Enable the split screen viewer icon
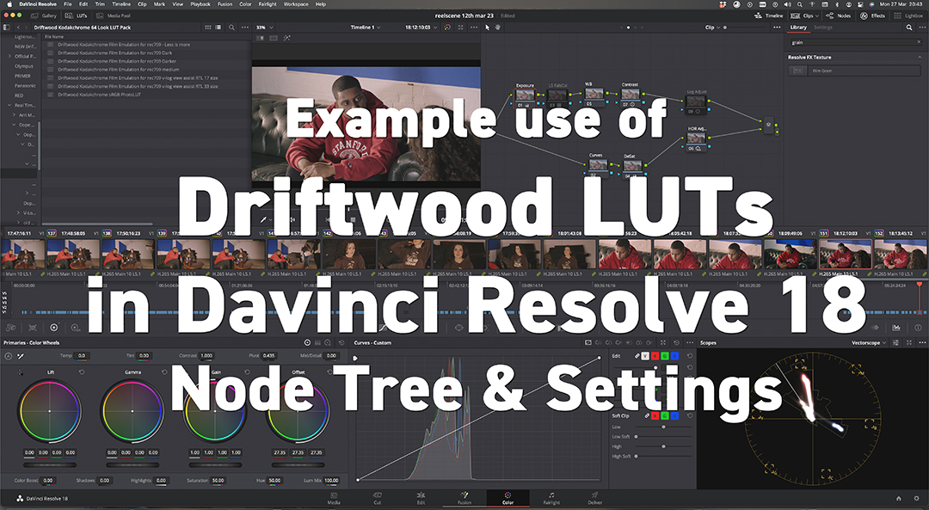The height and width of the screenshot is (510, 929). [274, 38]
